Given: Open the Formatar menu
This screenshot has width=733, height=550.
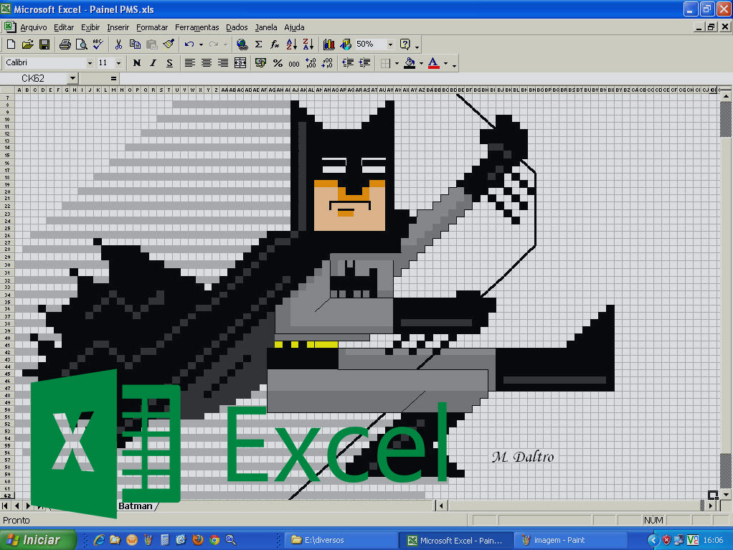Looking at the screenshot, I should coord(152,27).
